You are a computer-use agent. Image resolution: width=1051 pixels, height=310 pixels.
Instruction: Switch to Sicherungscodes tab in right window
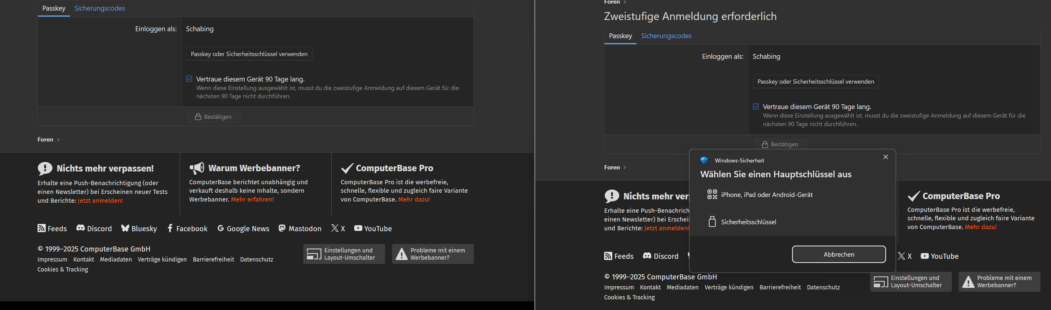coord(666,36)
